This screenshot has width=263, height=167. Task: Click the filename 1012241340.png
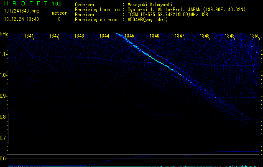point(22,11)
